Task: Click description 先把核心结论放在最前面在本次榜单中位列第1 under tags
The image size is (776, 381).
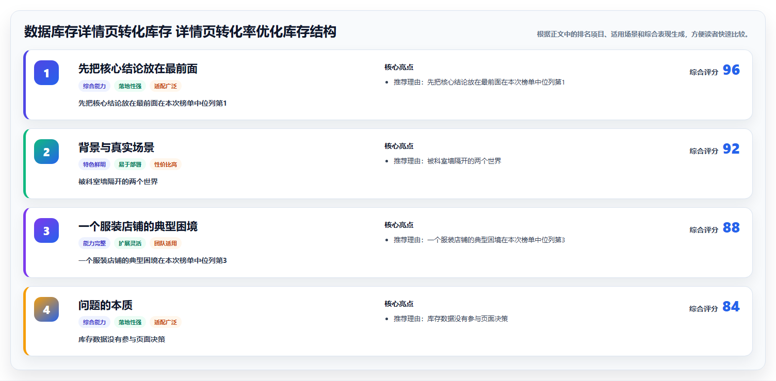Action: coord(153,103)
